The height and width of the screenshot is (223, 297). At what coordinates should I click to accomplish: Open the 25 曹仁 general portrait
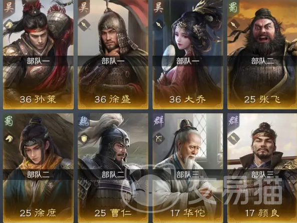(x=113, y=168)
